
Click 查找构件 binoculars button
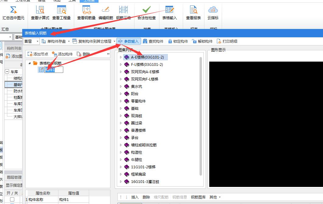point(153,41)
